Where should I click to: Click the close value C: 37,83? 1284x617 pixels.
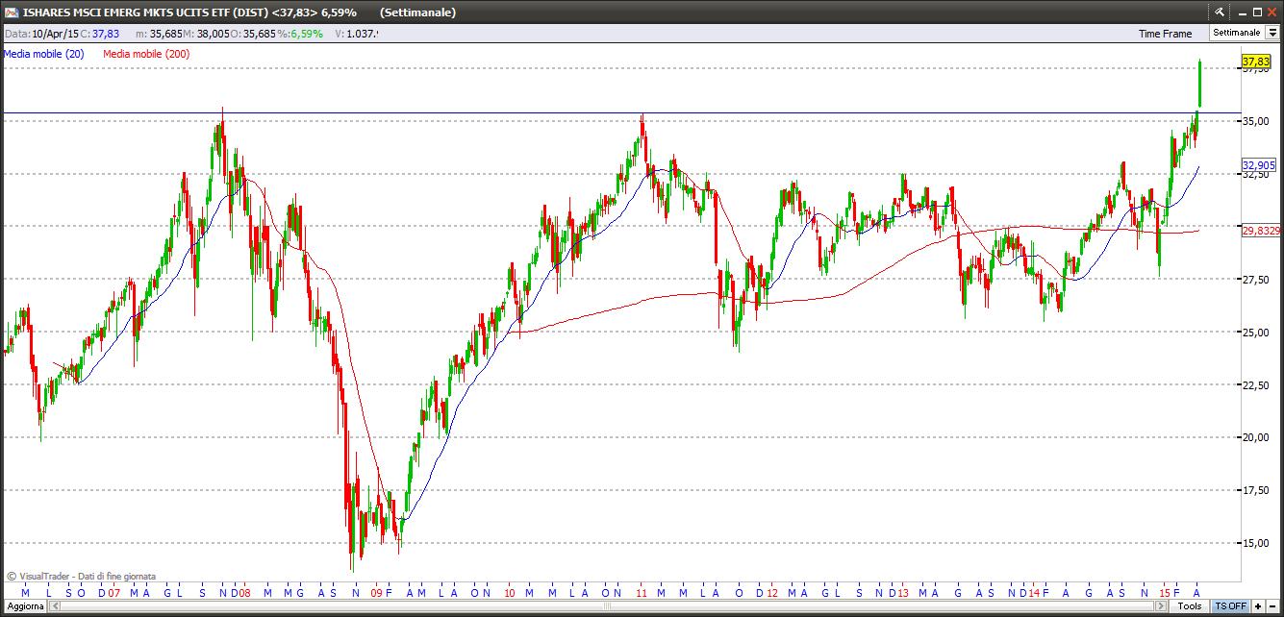click(x=100, y=34)
